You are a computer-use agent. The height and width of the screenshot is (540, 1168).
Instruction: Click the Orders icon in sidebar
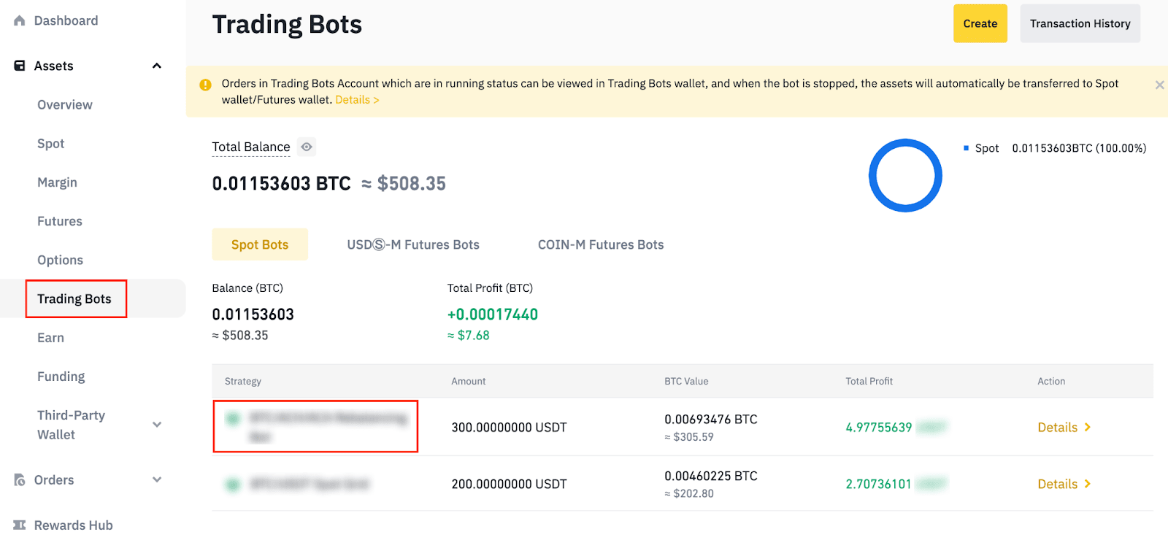coord(20,480)
